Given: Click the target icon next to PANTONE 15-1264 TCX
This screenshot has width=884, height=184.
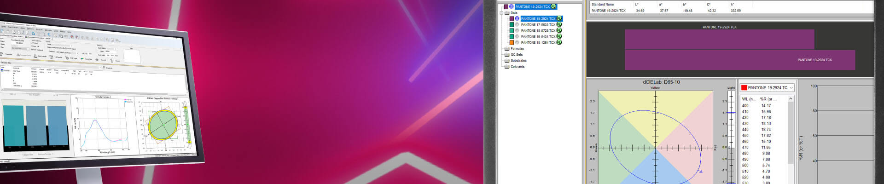Looking at the screenshot, I should (x=517, y=43).
